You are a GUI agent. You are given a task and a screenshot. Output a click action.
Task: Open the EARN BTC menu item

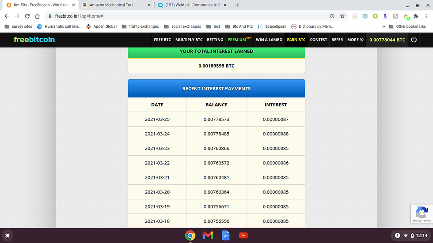(x=296, y=40)
